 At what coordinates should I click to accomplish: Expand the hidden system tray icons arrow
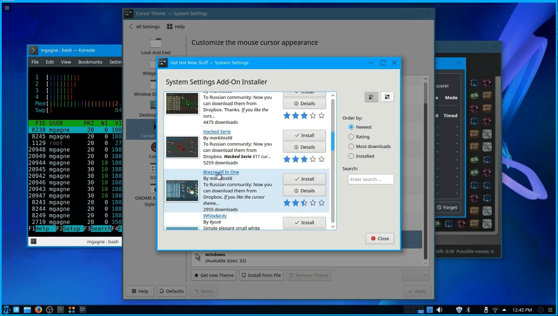[504, 310]
